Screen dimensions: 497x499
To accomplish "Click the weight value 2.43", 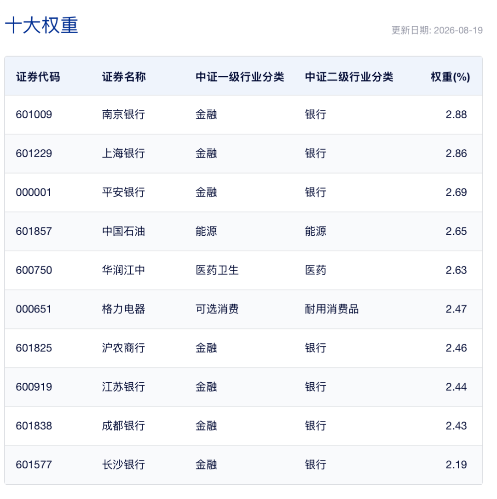I will pos(456,426).
